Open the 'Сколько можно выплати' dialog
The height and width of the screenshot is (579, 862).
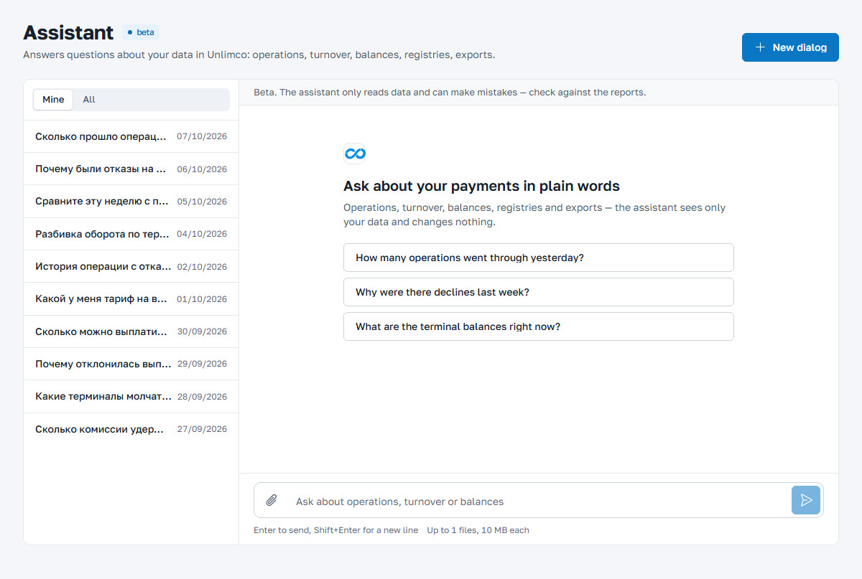point(131,331)
